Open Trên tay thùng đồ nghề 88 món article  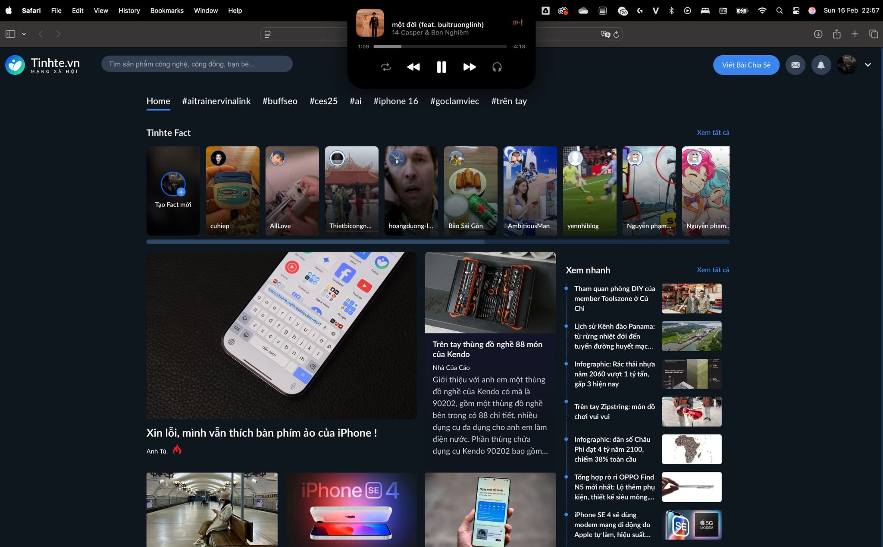pos(488,349)
